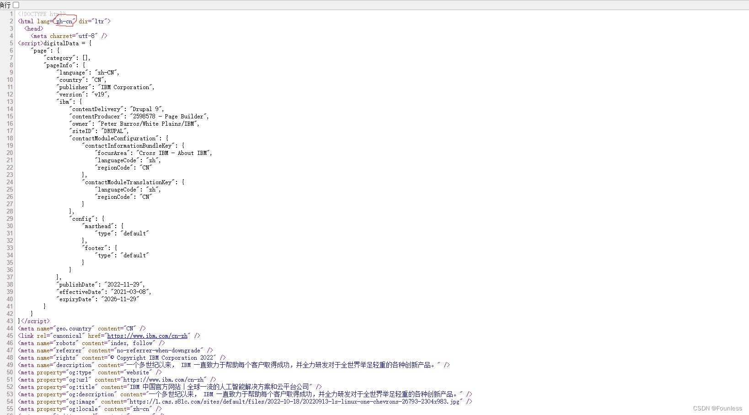Viewport: 749px width, 415px height.
Task: Click the property "og:description"
Action: [91, 394]
